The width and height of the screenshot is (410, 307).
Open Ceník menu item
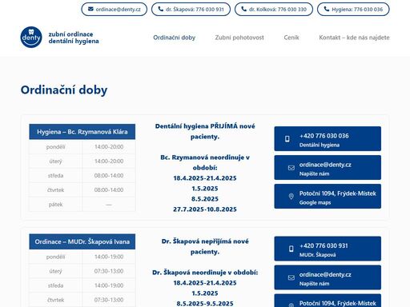click(x=291, y=38)
